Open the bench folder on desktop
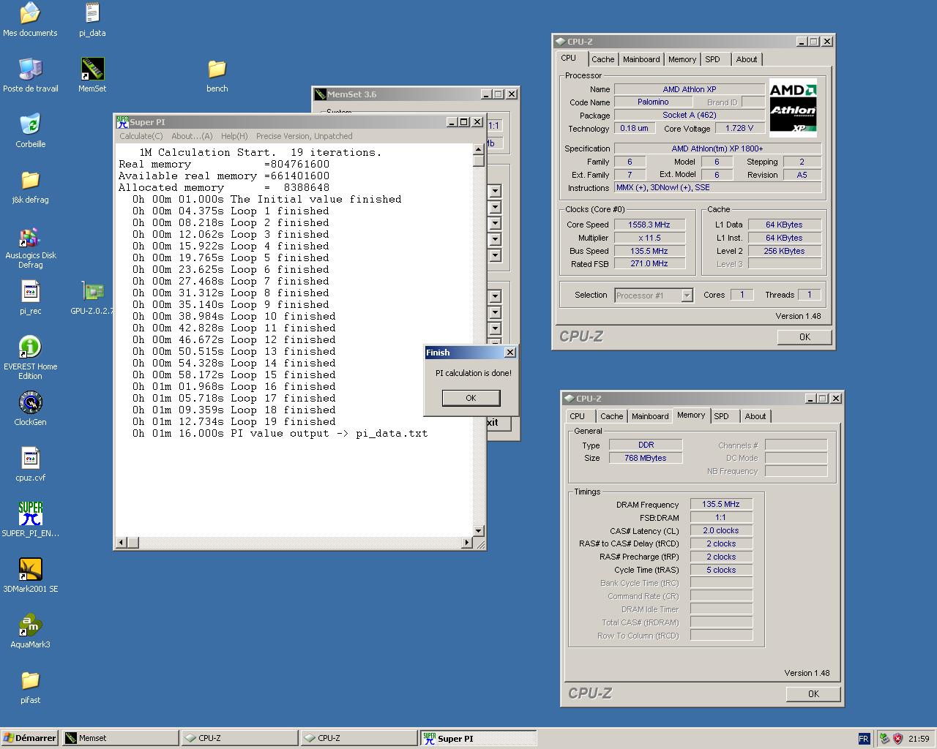Image resolution: width=937 pixels, height=749 pixels. 217,69
